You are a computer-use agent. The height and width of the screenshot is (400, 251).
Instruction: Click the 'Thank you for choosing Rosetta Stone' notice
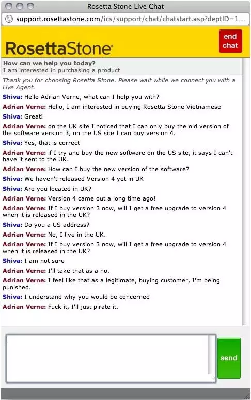[x=119, y=84]
